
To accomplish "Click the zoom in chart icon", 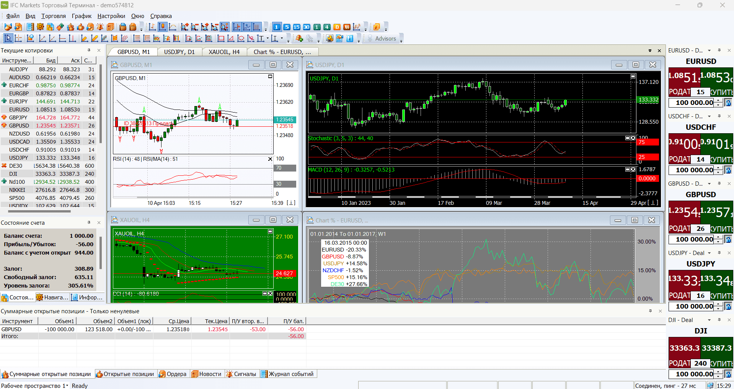I will 185,27.
